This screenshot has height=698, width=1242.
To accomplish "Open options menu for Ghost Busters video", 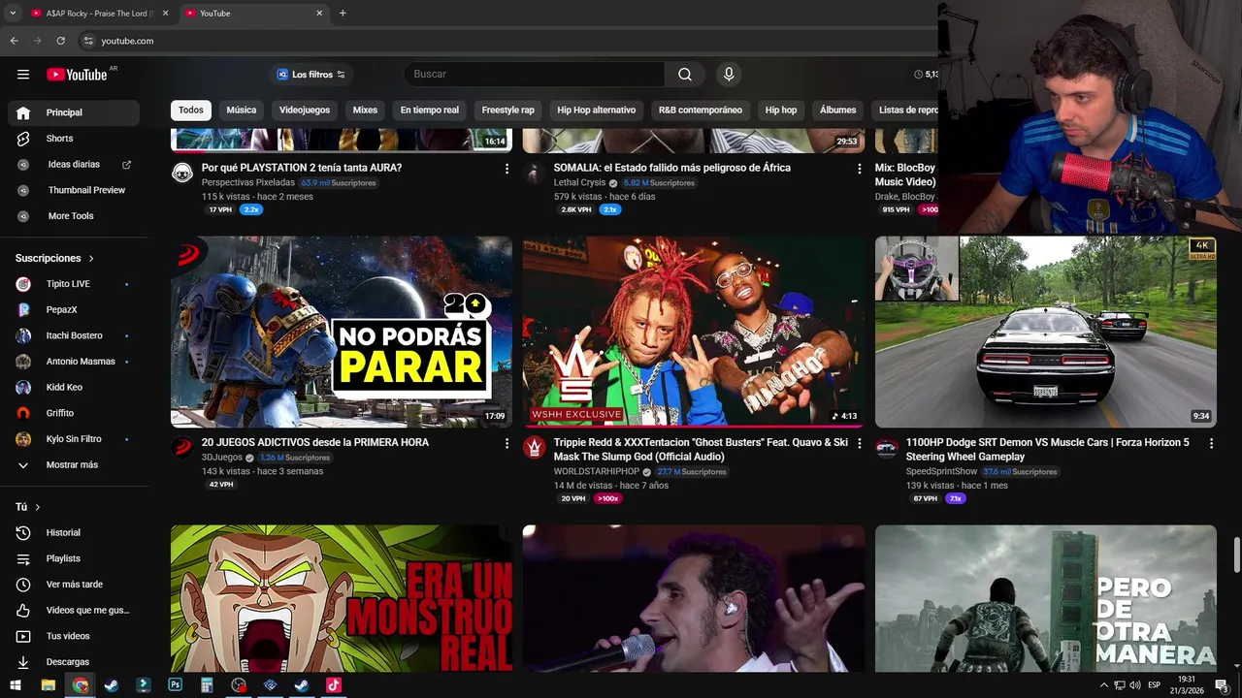I will pos(859,443).
